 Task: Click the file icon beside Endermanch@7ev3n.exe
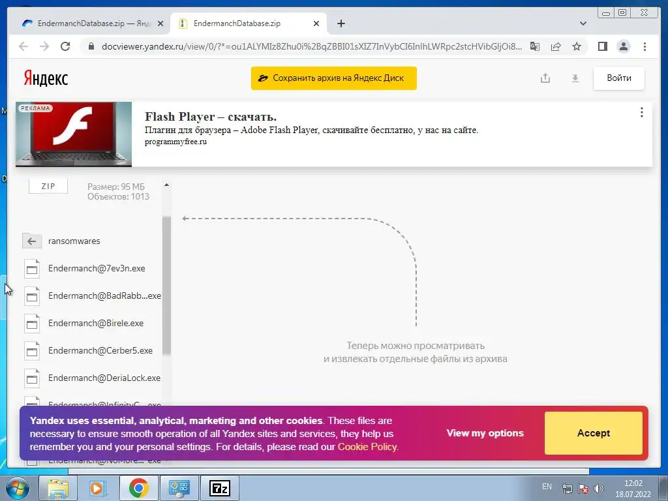[x=32, y=269]
